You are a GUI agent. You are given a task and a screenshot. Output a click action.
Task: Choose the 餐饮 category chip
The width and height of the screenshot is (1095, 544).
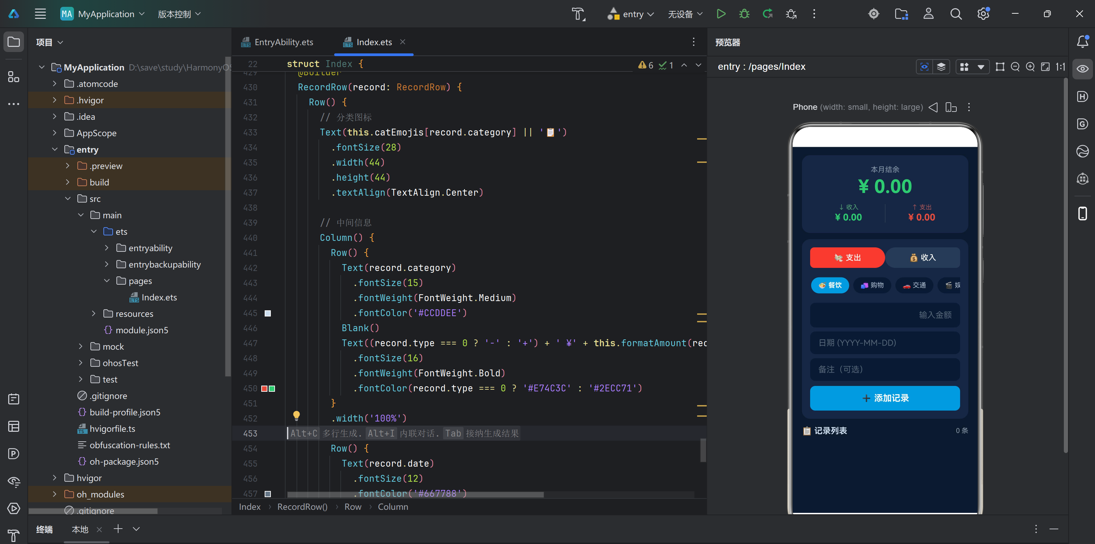[830, 285]
